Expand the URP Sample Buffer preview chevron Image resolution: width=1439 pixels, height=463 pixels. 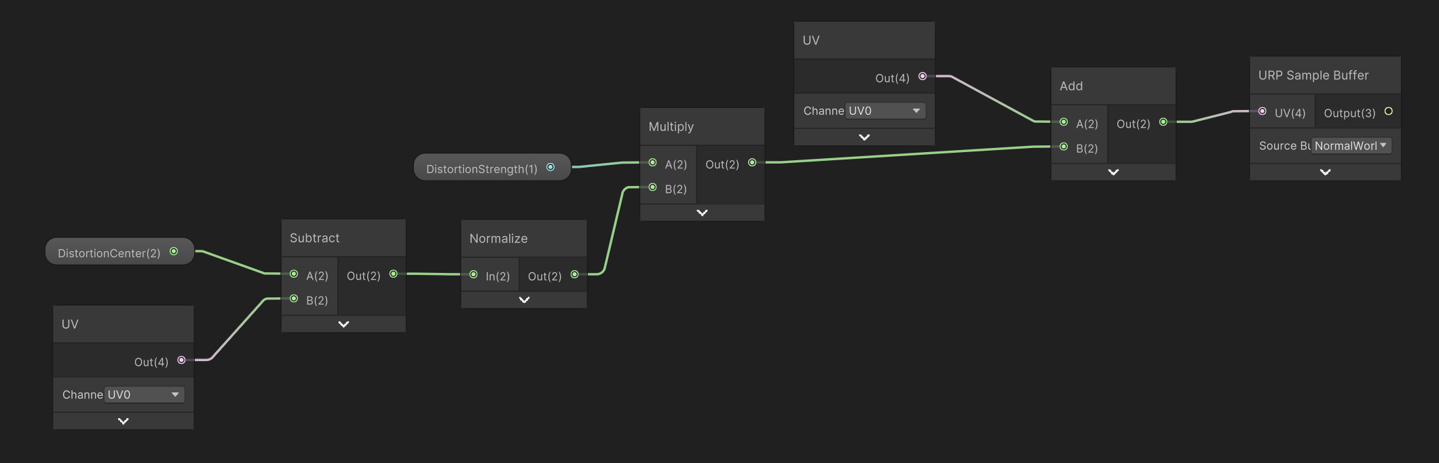point(1325,172)
